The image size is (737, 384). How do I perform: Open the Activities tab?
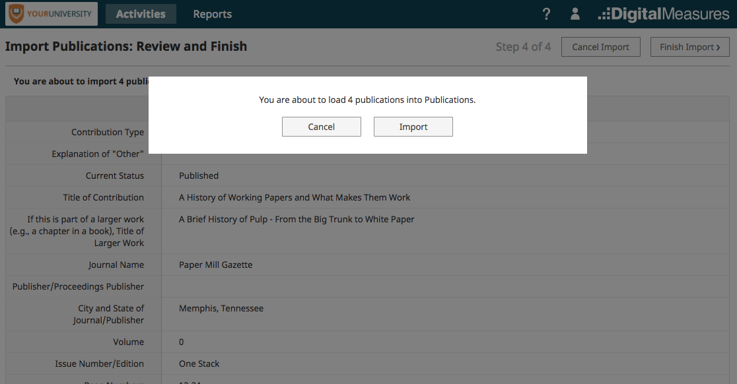tap(141, 14)
